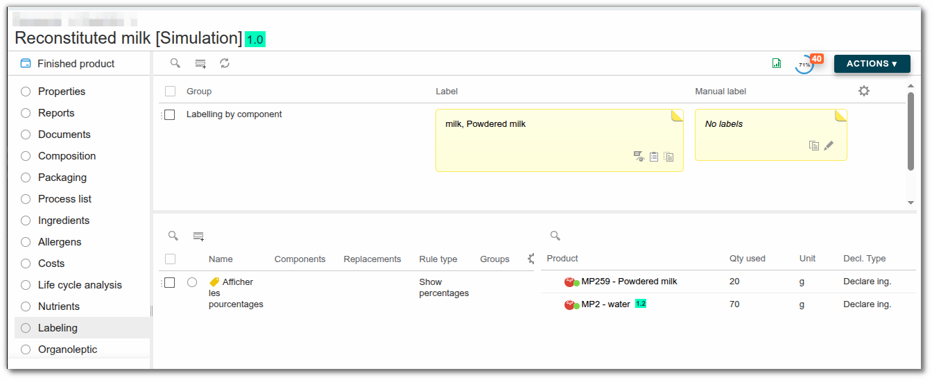Click the eye preview icon in the Label note
932x380 pixels.
click(x=639, y=157)
